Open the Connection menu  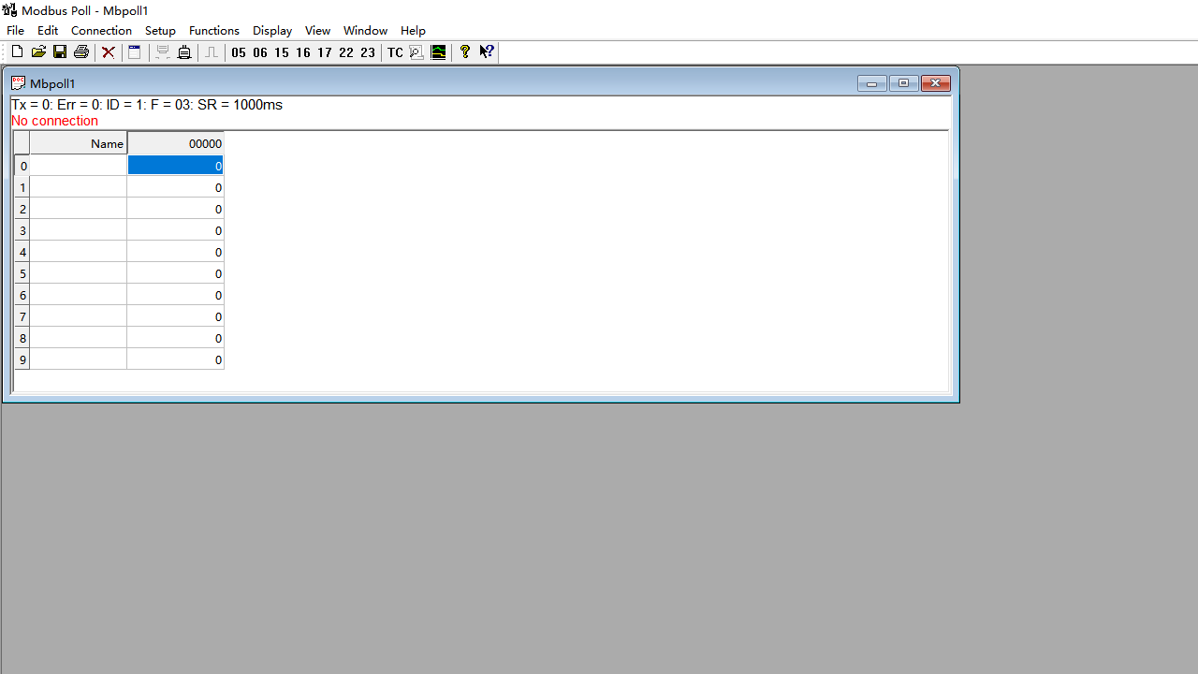[101, 30]
